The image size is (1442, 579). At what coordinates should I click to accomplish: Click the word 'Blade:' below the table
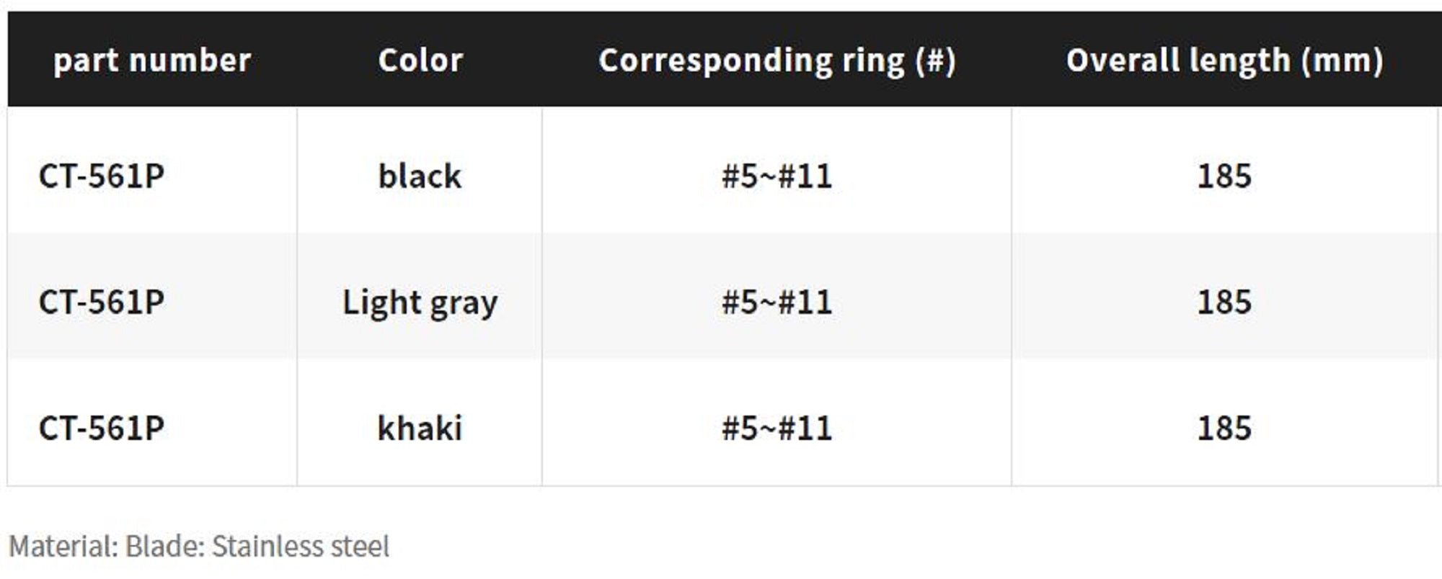(x=164, y=547)
